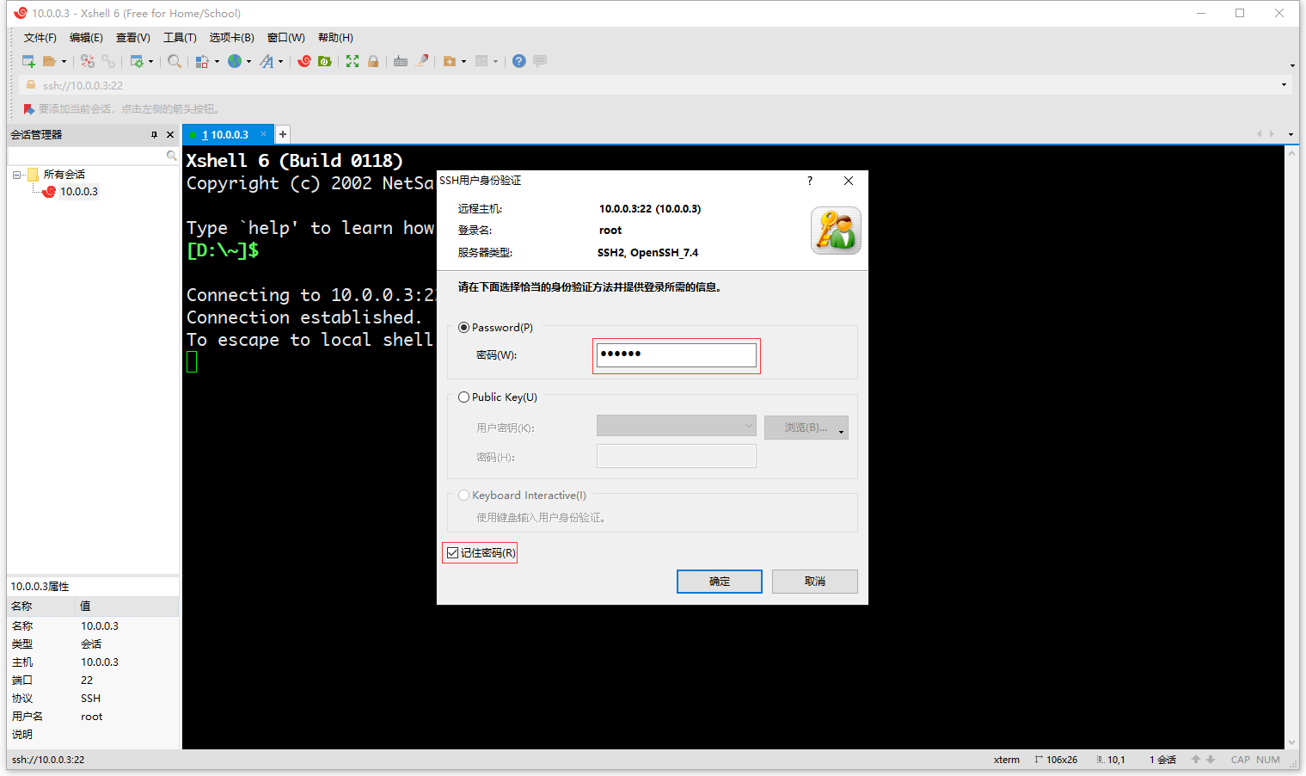The height and width of the screenshot is (776, 1306).
Task: Click the Reconnect chain-link icon
Action: click(x=108, y=61)
